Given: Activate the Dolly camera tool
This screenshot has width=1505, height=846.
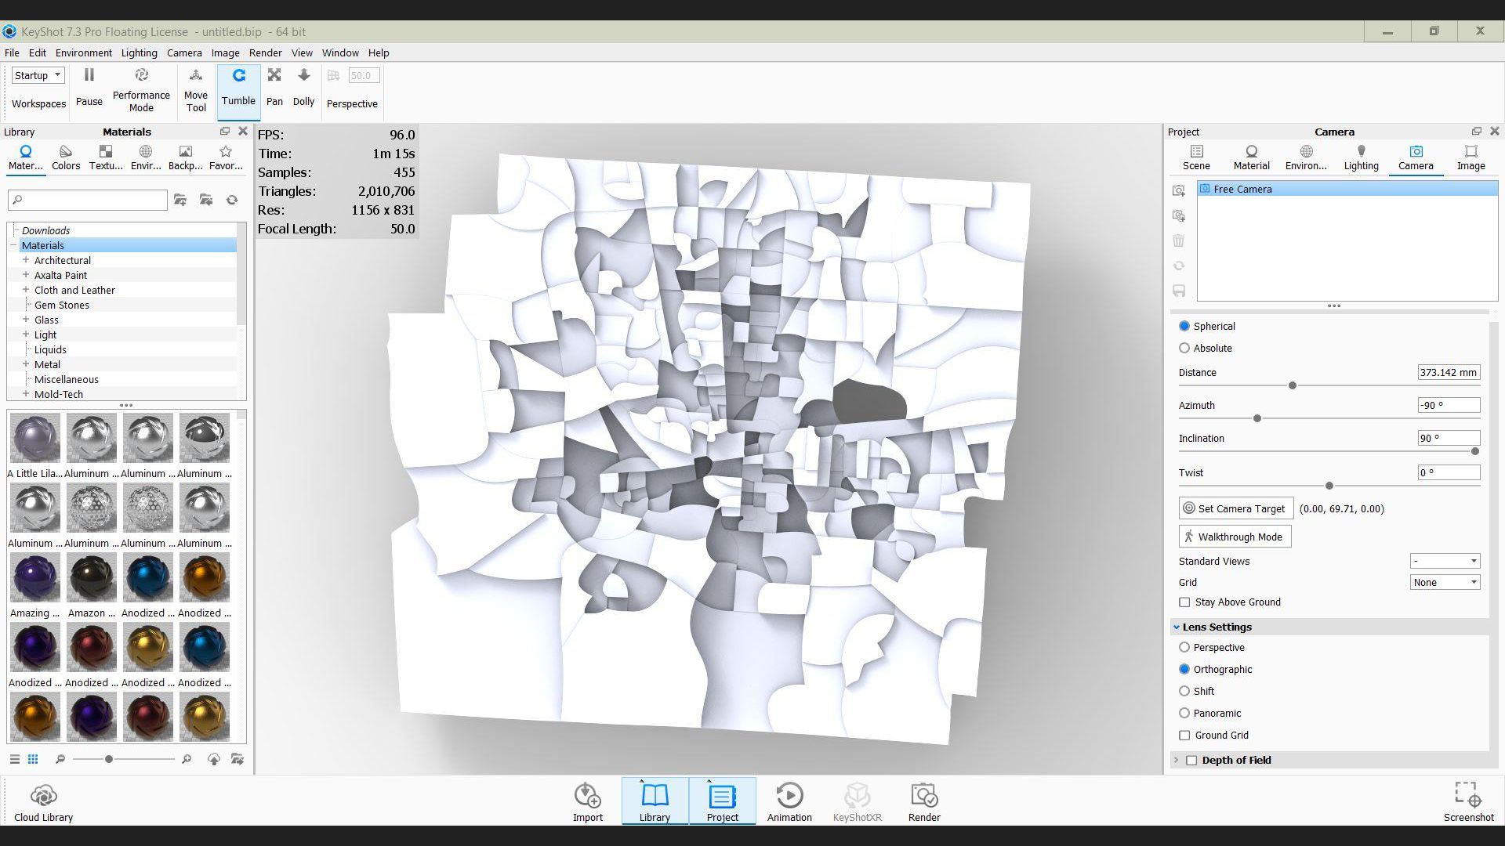Looking at the screenshot, I should (x=303, y=76).
